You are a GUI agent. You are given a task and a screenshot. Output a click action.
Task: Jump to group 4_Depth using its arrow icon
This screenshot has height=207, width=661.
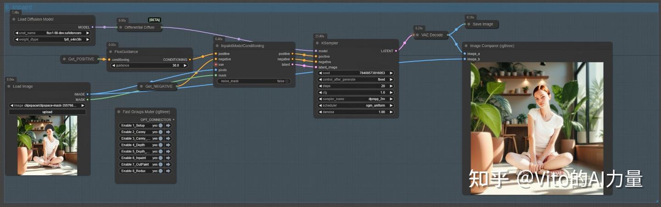coord(168,145)
